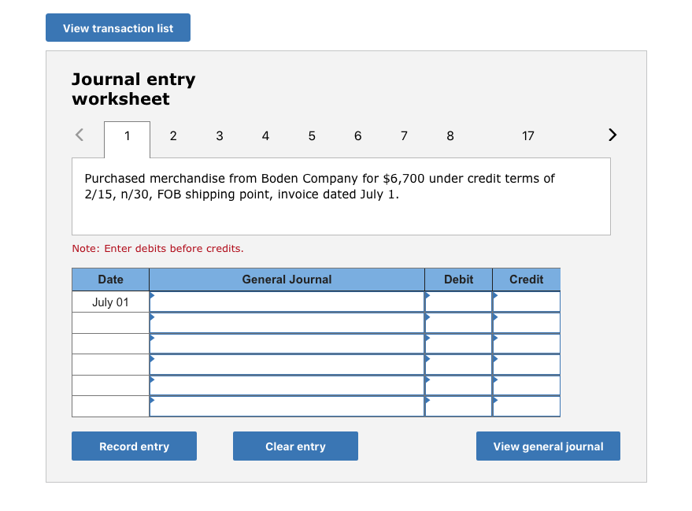Click the first row Credit field
Viewport: 692px width, 511px height.
(x=527, y=302)
